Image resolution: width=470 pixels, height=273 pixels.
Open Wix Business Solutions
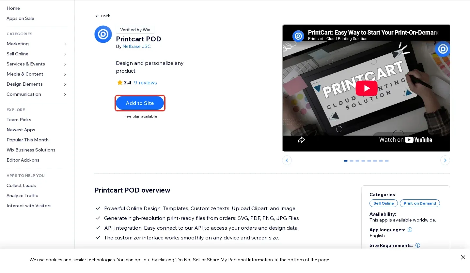pyautogui.click(x=31, y=150)
